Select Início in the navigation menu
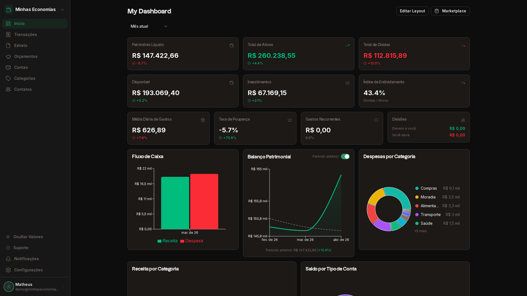The height and width of the screenshot is (296, 527). 8,24
